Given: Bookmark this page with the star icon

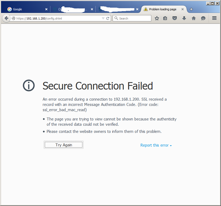Looking at the screenshot, I should coord(157,18).
